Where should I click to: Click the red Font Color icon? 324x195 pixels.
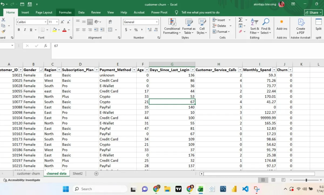point(64,30)
